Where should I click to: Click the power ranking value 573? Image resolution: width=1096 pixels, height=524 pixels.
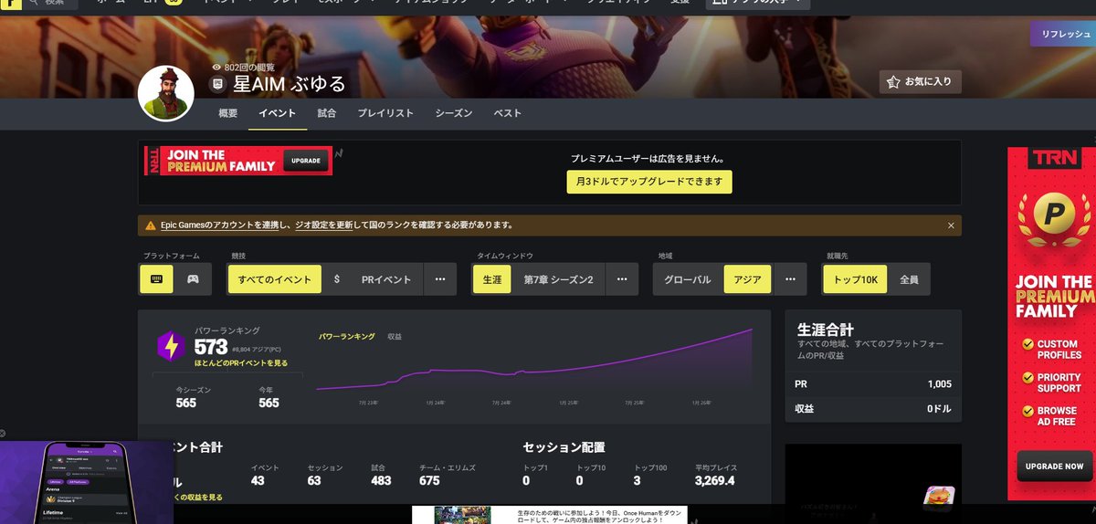211,347
